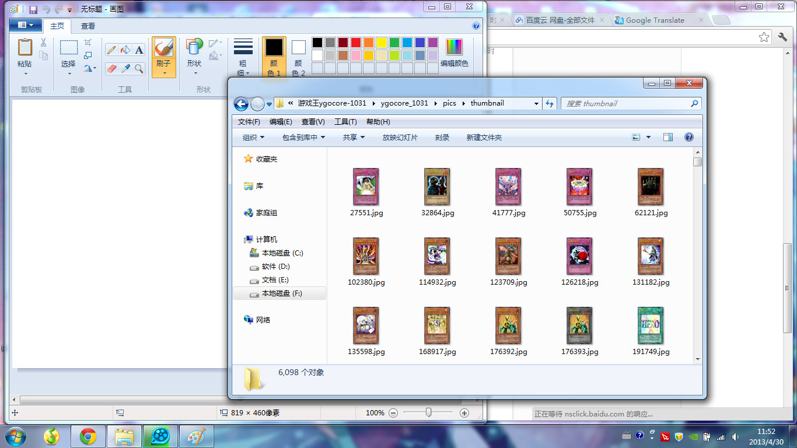Click the Paste clipboard icon in Paint
This screenshot has height=448, width=797.
click(x=25, y=48)
